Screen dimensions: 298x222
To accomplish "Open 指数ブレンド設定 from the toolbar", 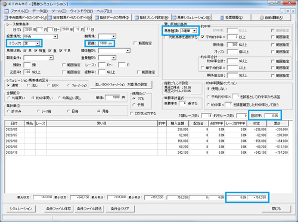I will click(151, 18).
